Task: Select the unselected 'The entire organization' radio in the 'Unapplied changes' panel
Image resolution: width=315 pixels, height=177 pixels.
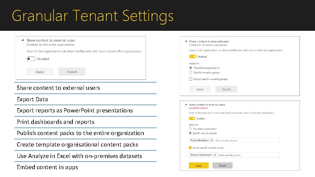Action: point(190,129)
